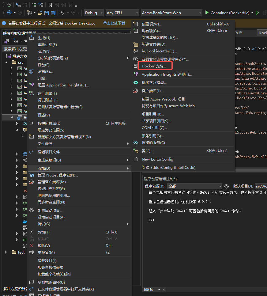Image resolution: width=267 pixels, height=296 pixels.
Task: Click the navigate backward arrow icon
Action: click(x=9, y=13)
